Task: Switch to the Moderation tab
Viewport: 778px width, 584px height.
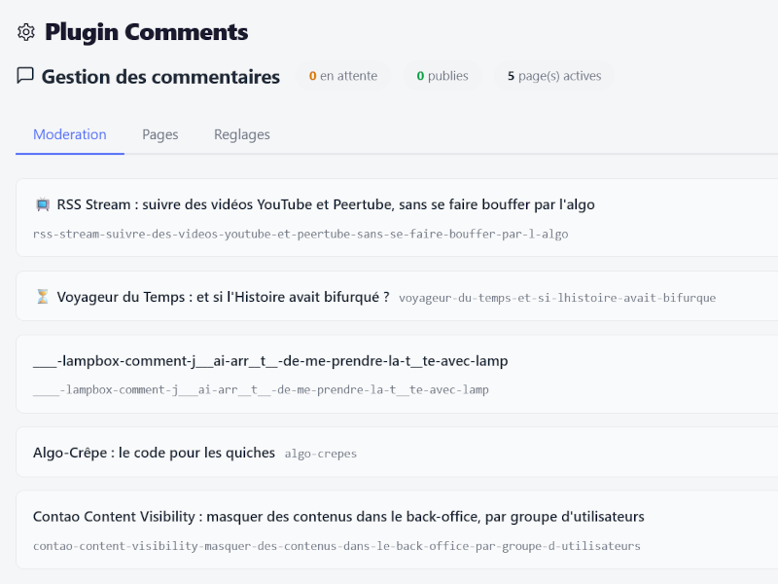Action: coord(70,135)
